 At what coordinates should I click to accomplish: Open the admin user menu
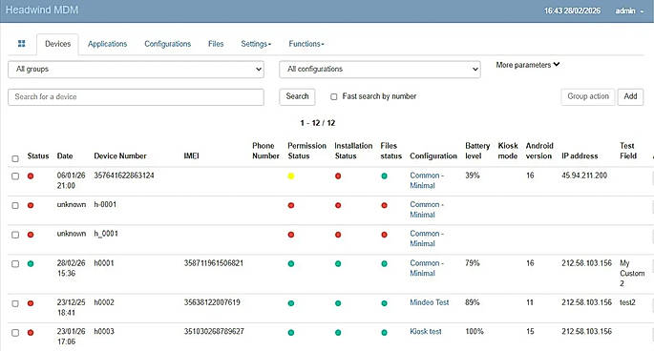pos(629,10)
